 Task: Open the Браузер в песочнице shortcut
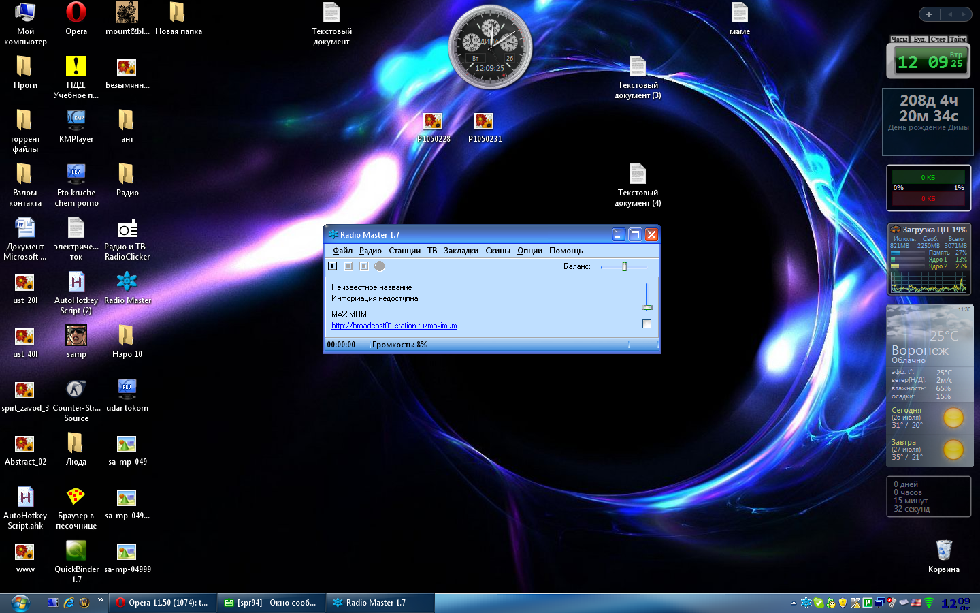[x=76, y=509]
